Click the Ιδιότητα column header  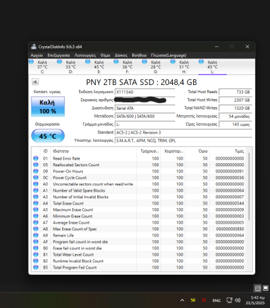click(61, 152)
